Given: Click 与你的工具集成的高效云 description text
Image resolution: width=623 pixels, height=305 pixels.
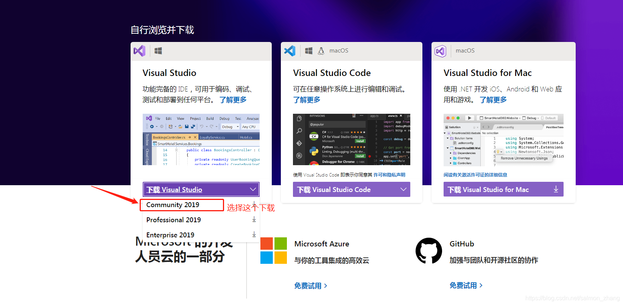Looking at the screenshot, I should 332,260.
